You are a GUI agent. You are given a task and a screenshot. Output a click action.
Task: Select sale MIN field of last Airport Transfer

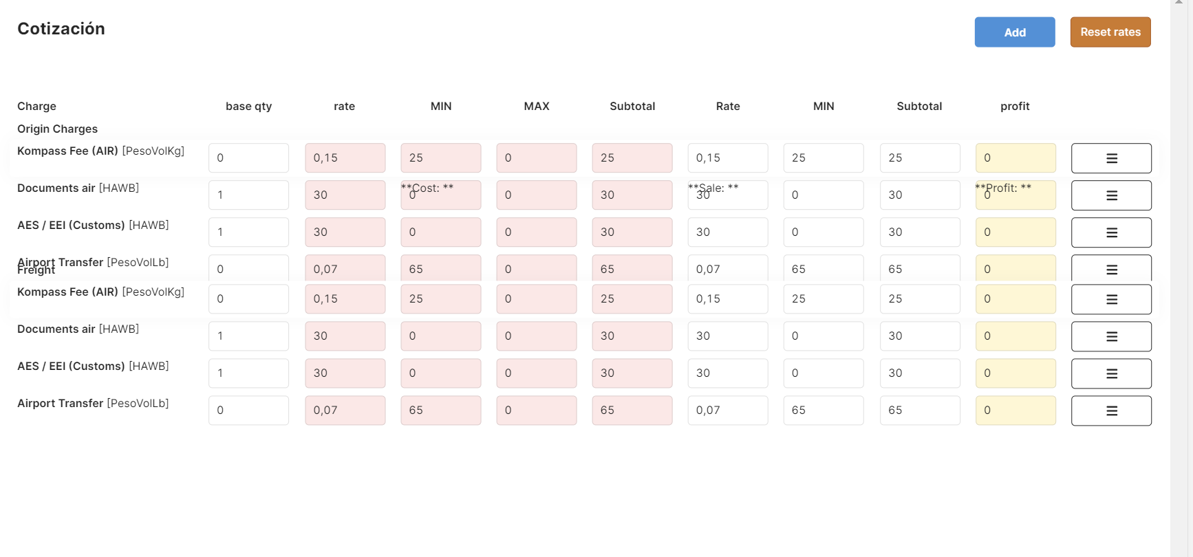click(823, 411)
